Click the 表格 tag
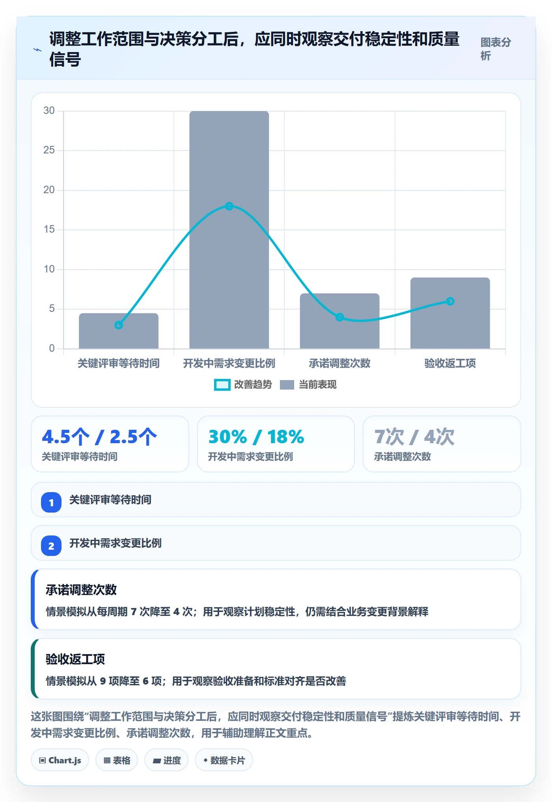 [117, 760]
